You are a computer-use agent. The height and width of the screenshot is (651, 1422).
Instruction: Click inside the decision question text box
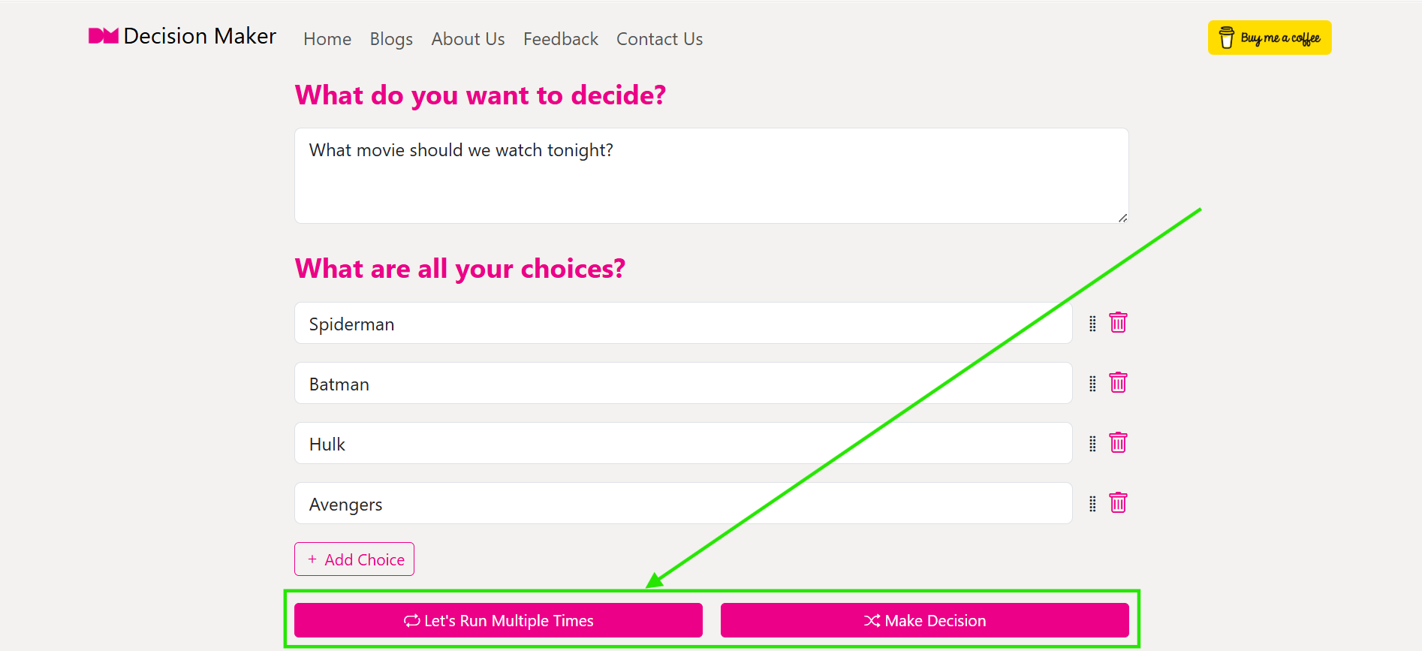click(x=711, y=175)
